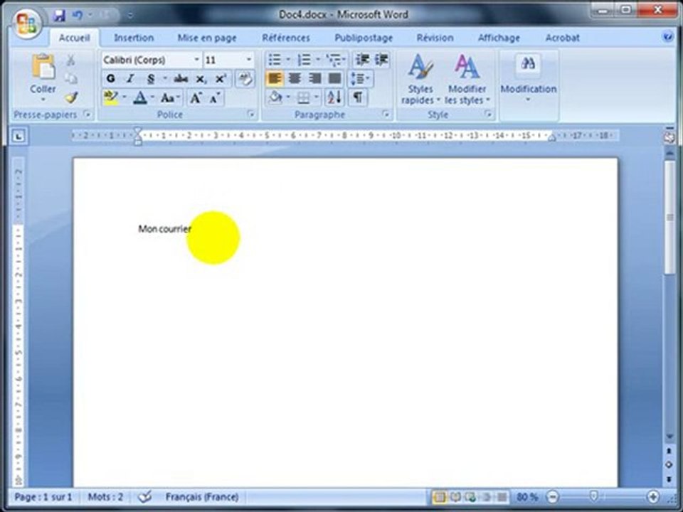Image resolution: width=683 pixels, height=512 pixels.
Task: Click the Mots : 2 word count
Action: (x=105, y=497)
